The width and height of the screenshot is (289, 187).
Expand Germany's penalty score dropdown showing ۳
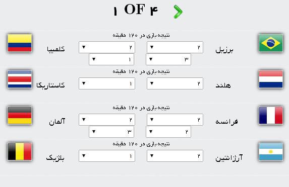(x=111, y=132)
